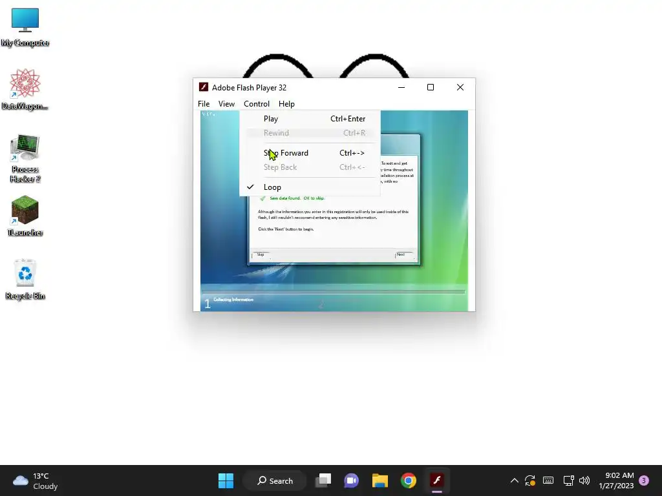Open the notification badge showing 3
This screenshot has width=662, height=496.
pos(644,480)
